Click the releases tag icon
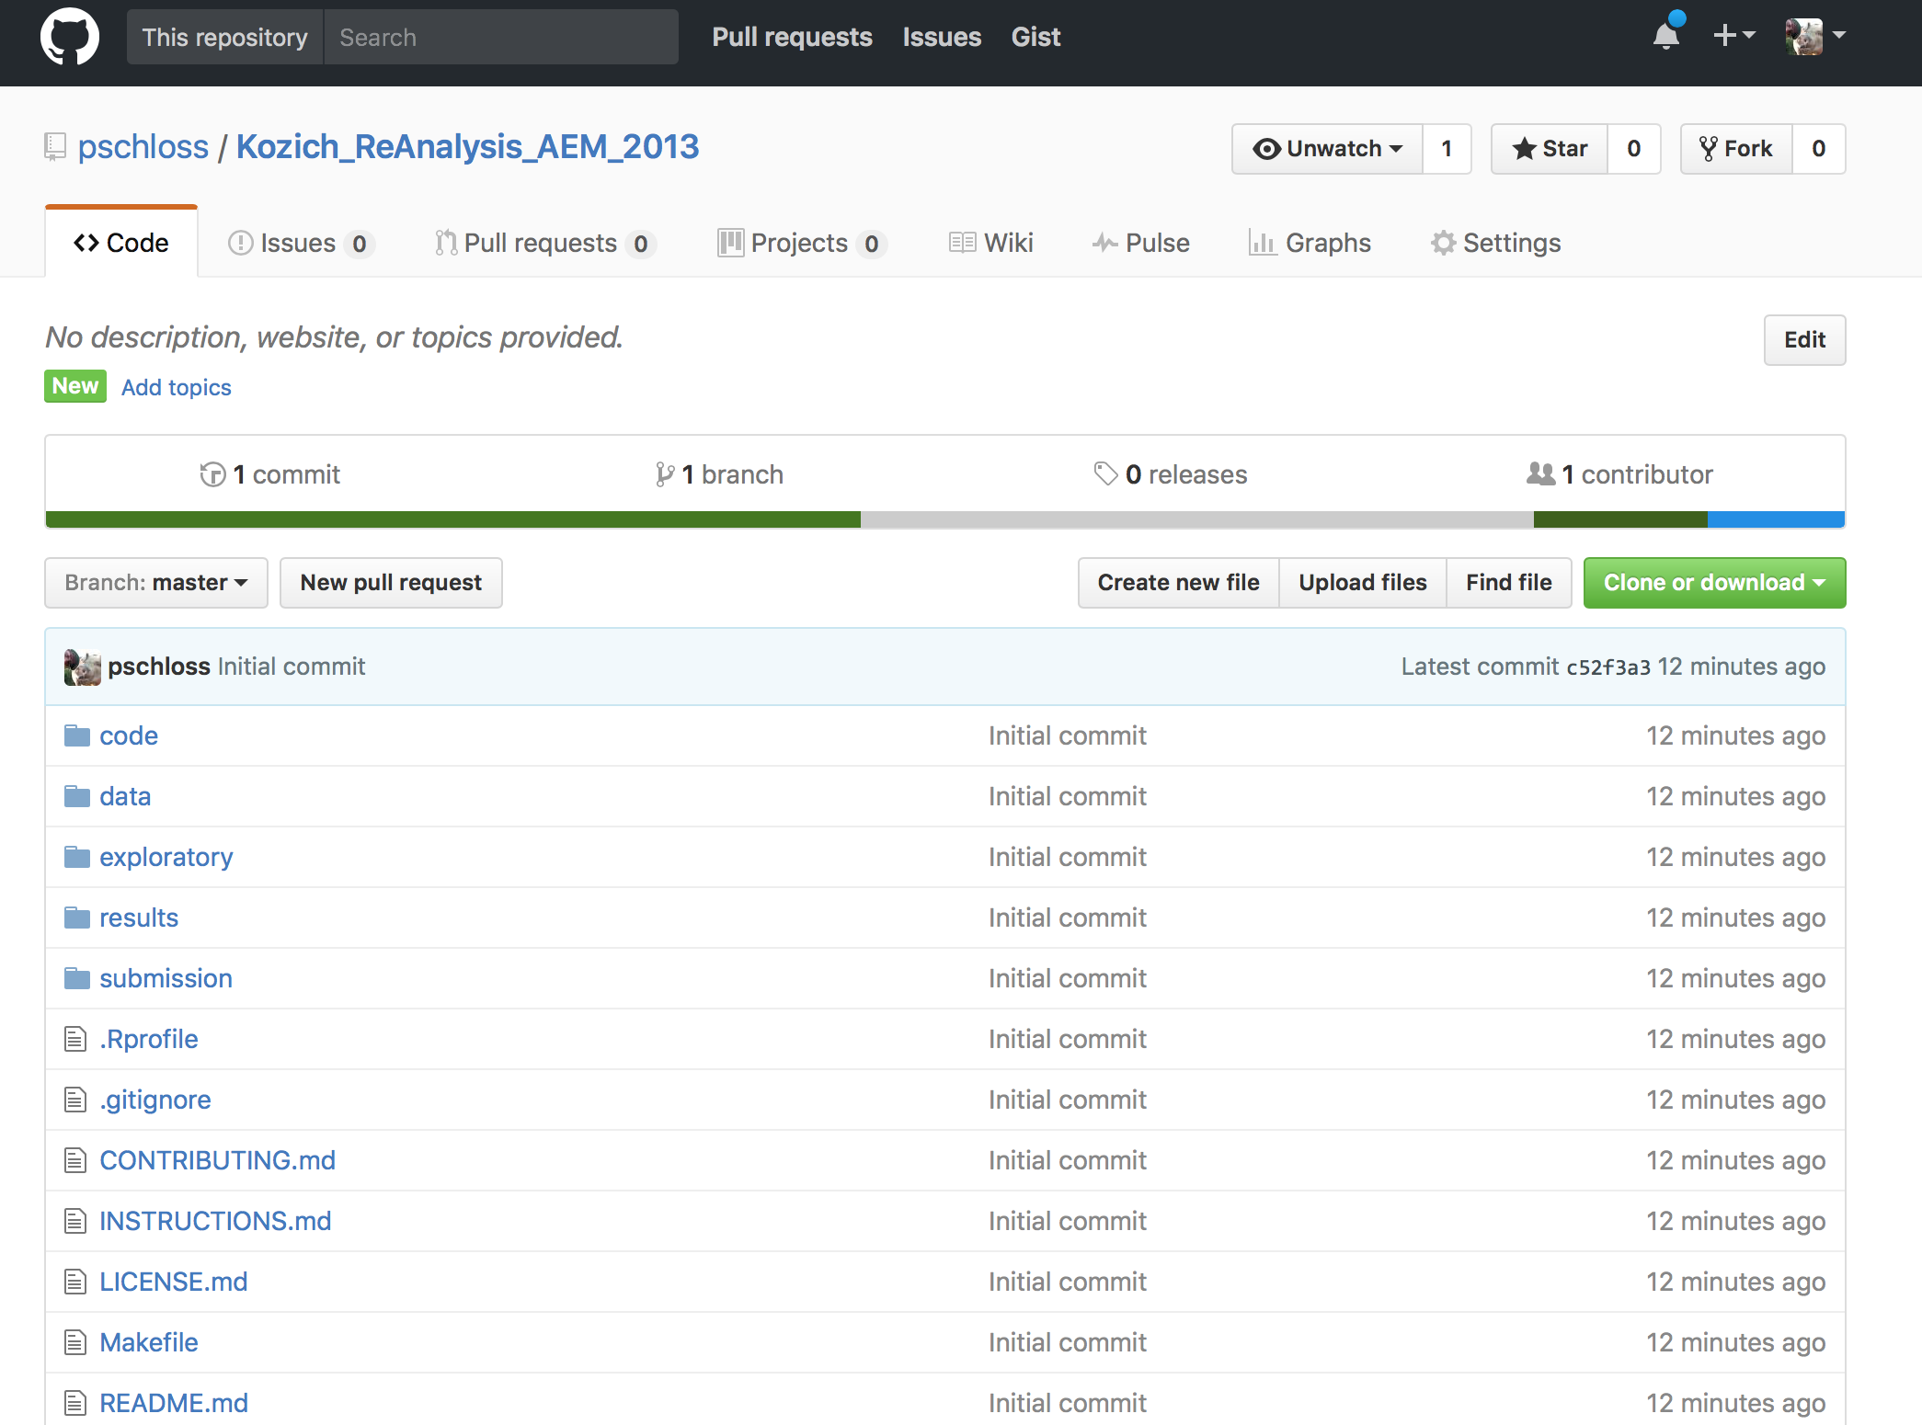Screen dimensions: 1922x1425 [1105, 474]
